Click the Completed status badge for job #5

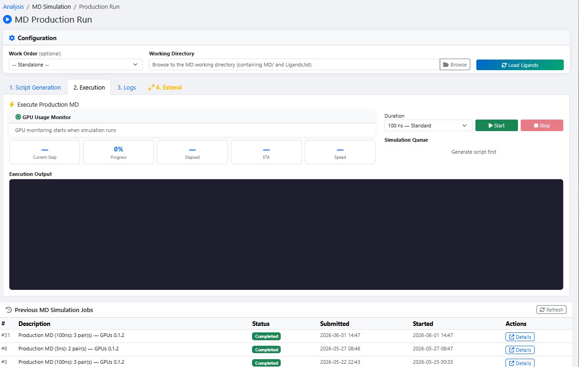(x=266, y=363)
